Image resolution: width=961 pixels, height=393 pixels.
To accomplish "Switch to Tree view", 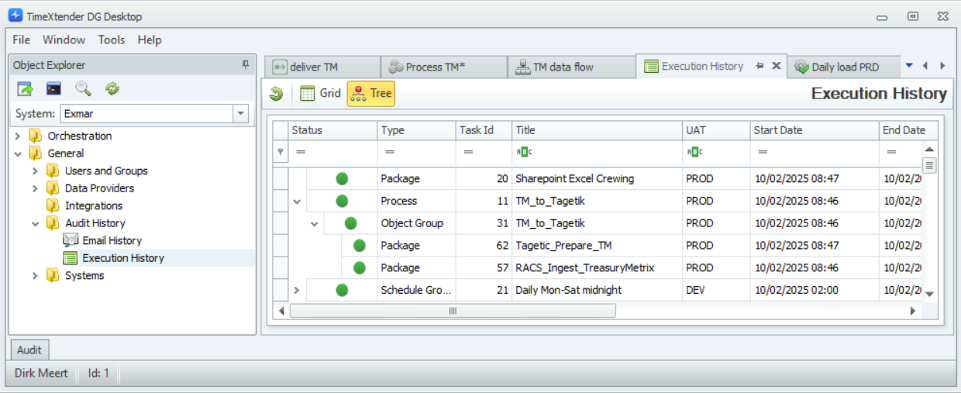I will pyautogui.click(x=370, y=94).
